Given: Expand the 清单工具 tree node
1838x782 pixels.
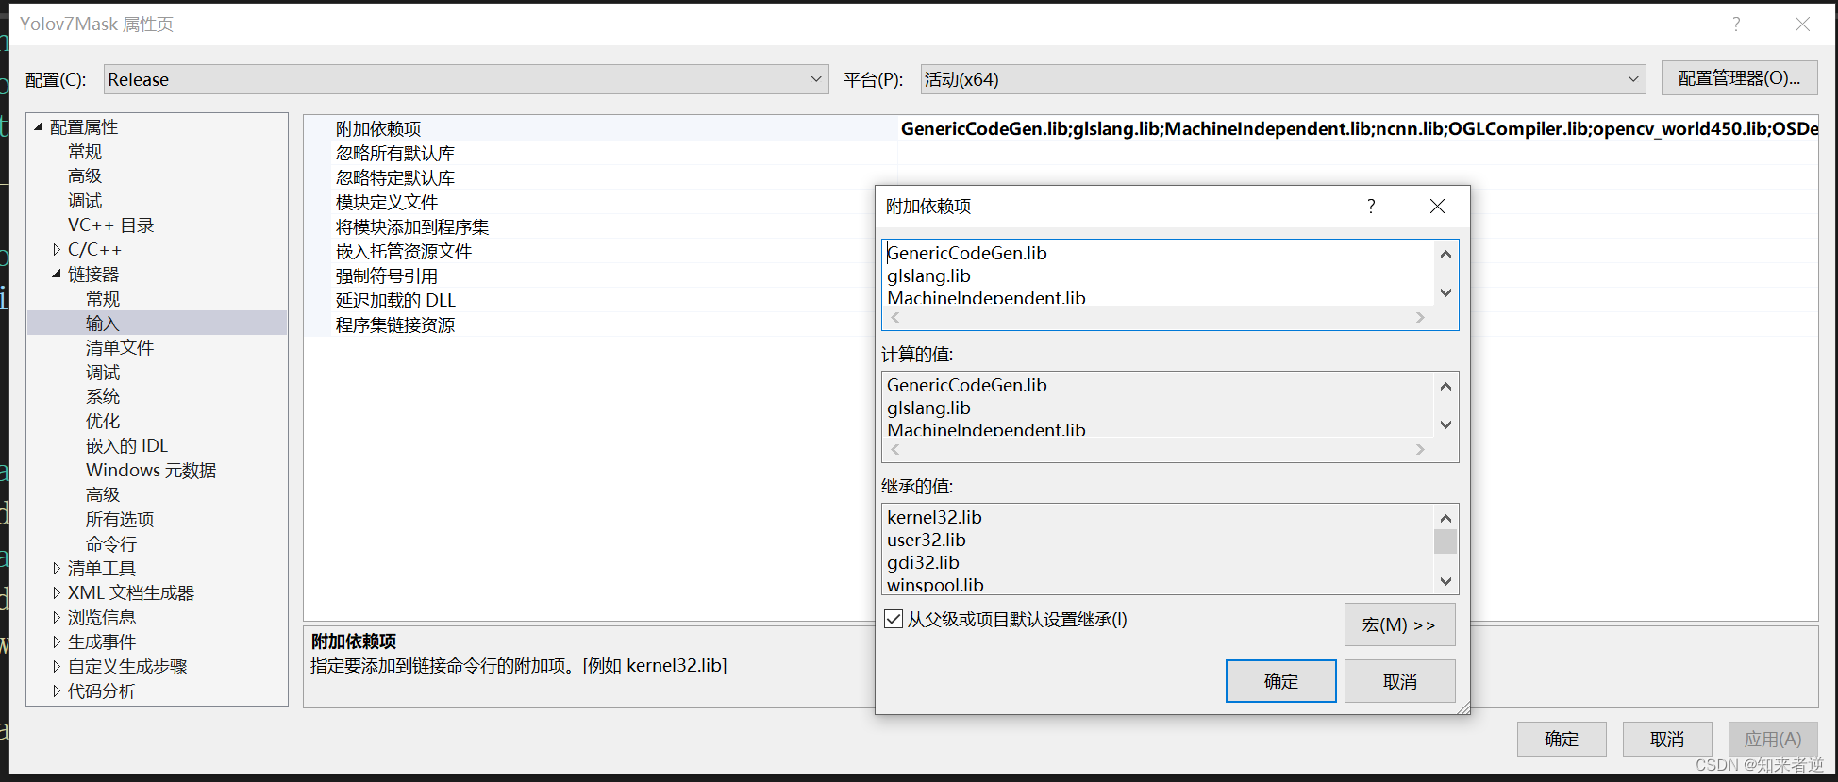Looking at the screenshot, I should pyautogui.click(x=57, y=568).
